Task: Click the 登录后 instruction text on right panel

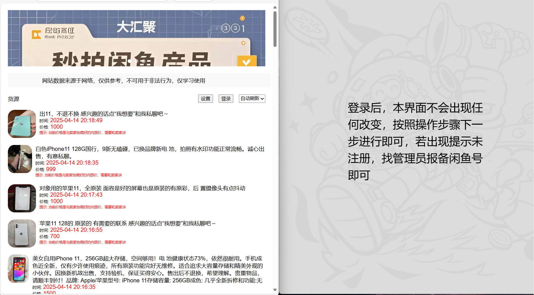Action: tap(415, 141)
